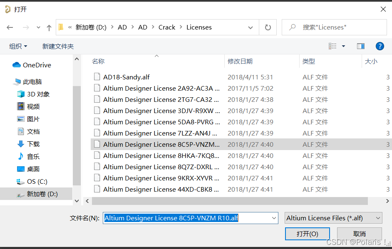Select 此电脑 in the navigation pane
The width and height of the screenshot is (392, 249).
click(28, 81)
